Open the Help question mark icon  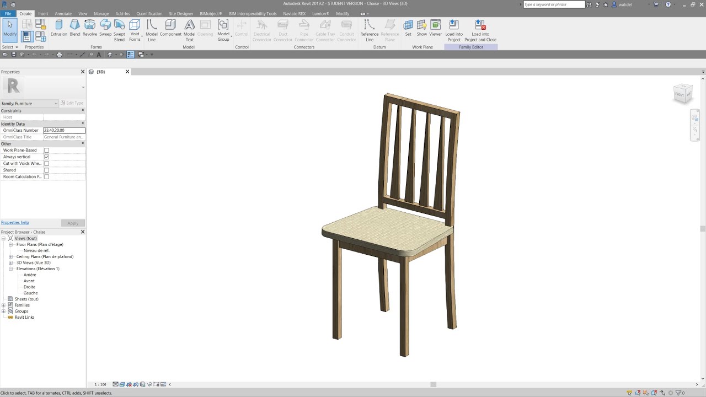(668, 4)
